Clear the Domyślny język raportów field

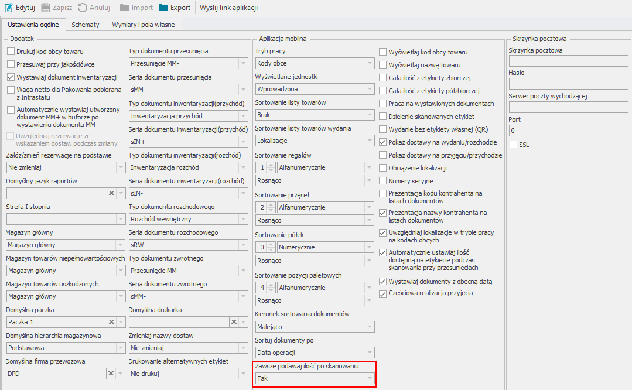pyautogui.click(x=111, y=193)
